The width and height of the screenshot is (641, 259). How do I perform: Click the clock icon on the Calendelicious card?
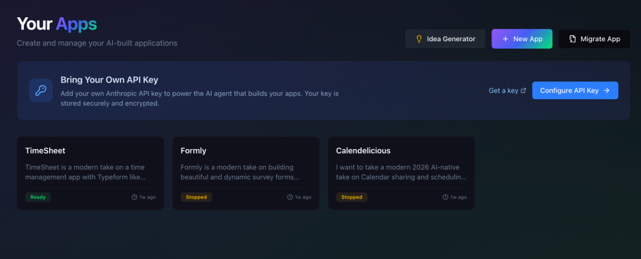446,197
